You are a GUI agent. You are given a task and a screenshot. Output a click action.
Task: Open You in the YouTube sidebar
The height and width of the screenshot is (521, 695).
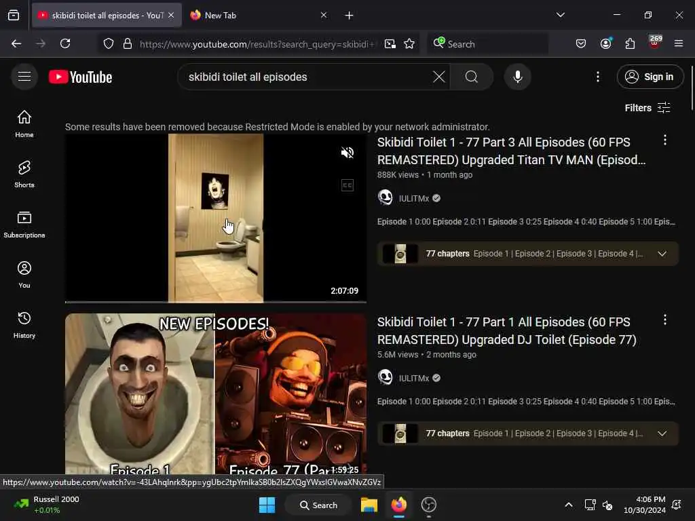click(x=24, y=275)
